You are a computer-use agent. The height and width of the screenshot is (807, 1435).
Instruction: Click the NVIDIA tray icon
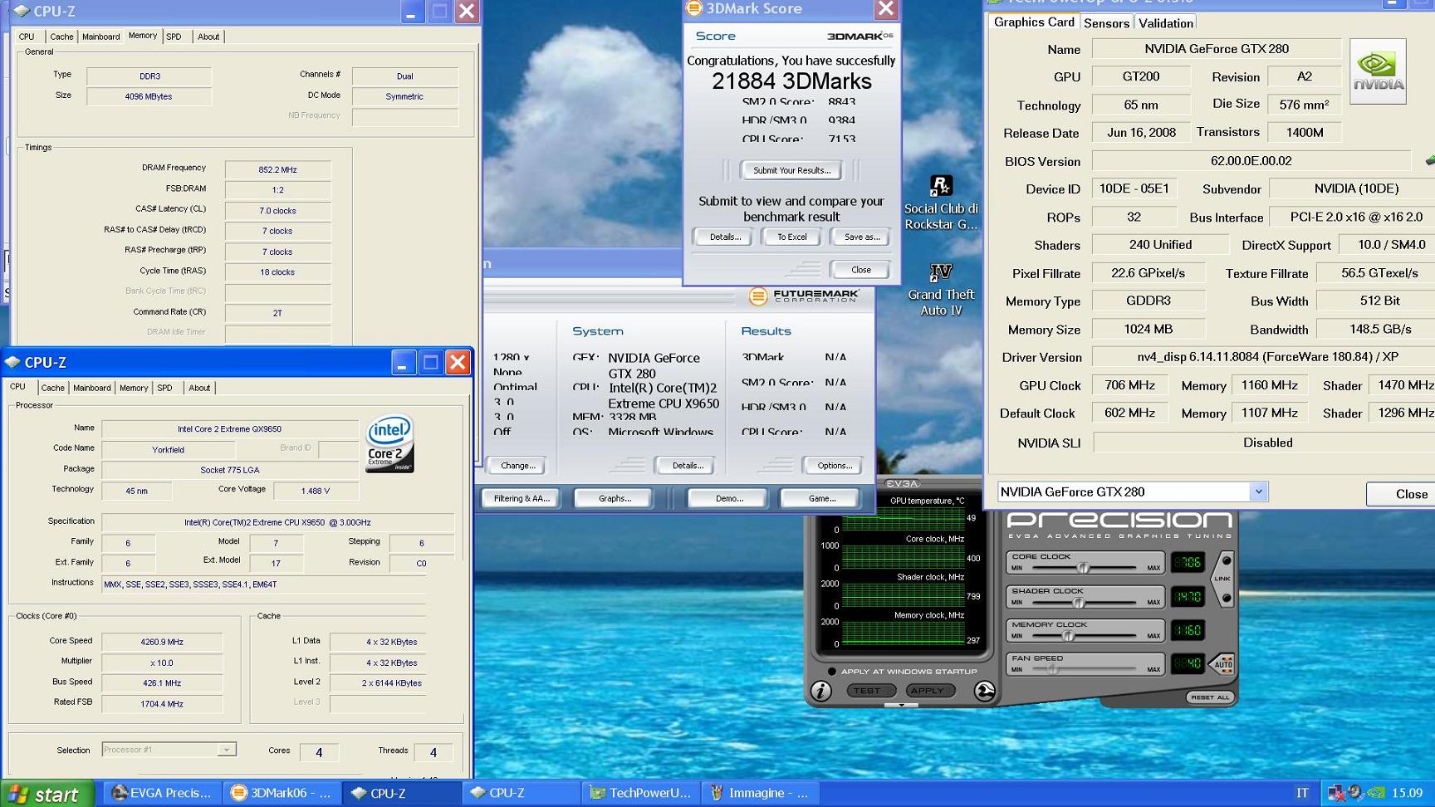click(x=1376, y=793)
